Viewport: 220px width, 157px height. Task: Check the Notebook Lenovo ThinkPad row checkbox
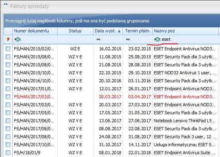pos(8,121)
